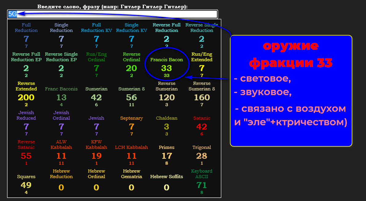Click the Jewish Ordinal cipher label

pyautogui.click(x=62, y=115)
